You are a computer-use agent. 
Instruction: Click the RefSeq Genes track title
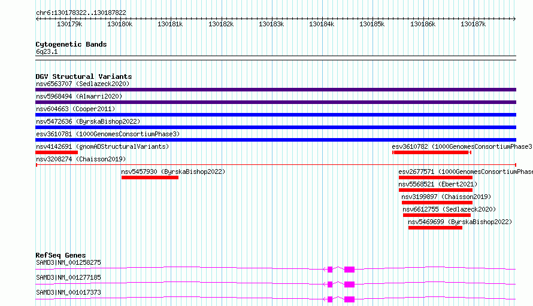click(x=60, y=255)
